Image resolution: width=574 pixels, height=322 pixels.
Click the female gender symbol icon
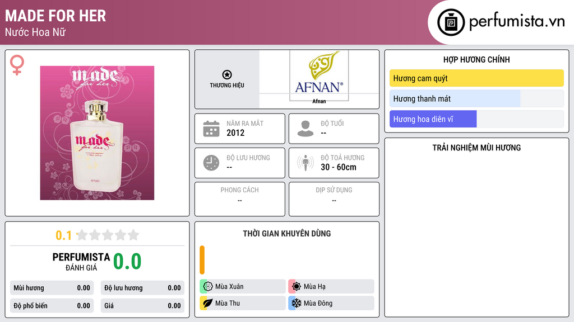click(x=17, y=65)
